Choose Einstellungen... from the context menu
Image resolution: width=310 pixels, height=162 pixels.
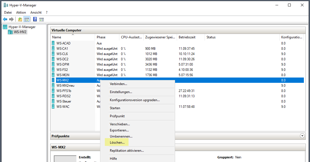point(137,92)
